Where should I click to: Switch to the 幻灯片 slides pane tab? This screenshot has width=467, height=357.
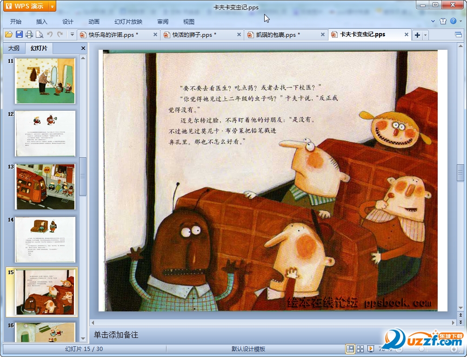click(39, 48)
